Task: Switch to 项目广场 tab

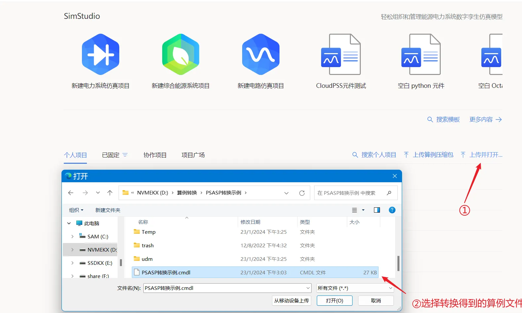Action: point(193,155)
